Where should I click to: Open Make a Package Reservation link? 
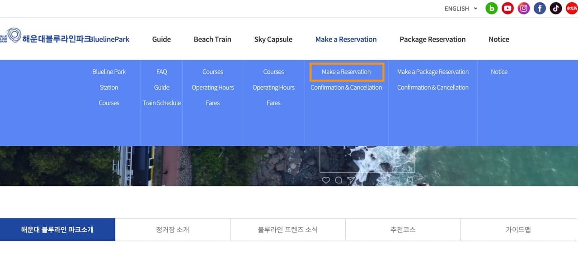click(x=433, y=72)
